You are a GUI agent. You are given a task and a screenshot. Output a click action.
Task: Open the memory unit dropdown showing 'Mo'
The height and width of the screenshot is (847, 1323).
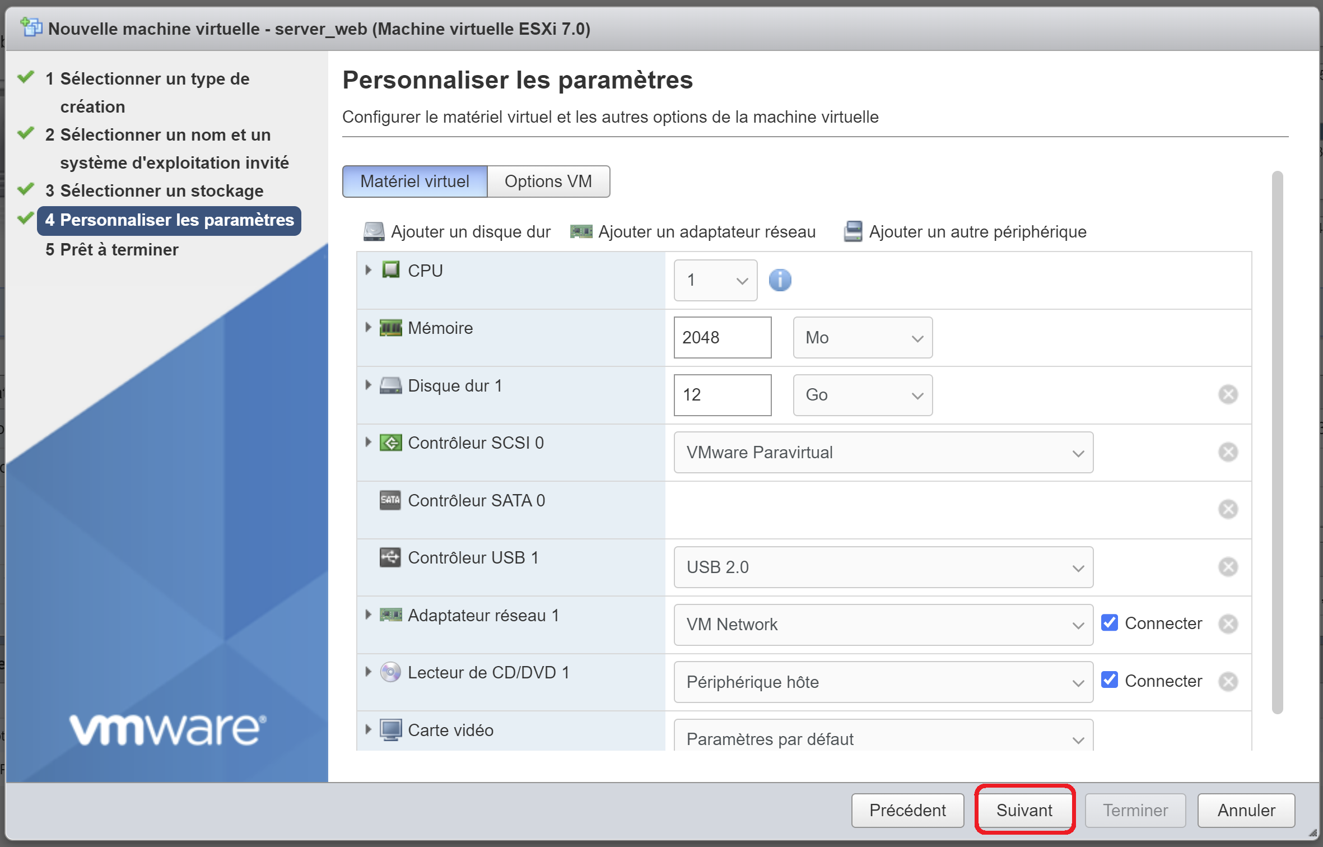861,337
